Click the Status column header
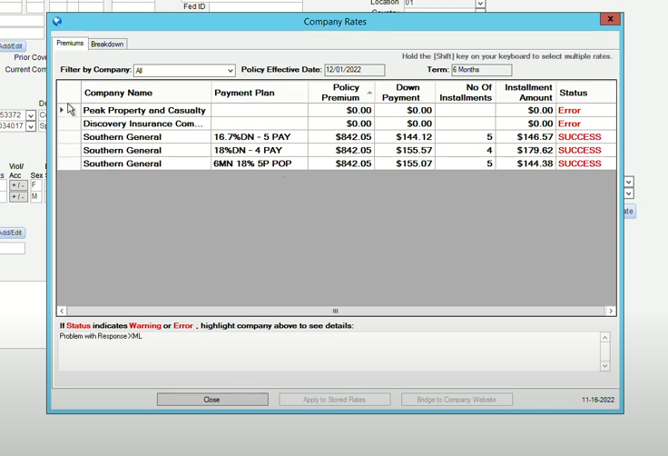This screenshot has height=456, width=668. 585,93
